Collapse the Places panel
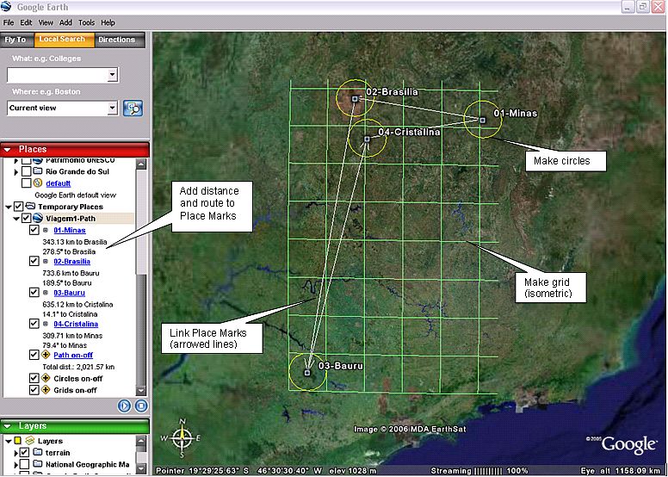Screen dimensions: 668x477 (x=7, y=150)
